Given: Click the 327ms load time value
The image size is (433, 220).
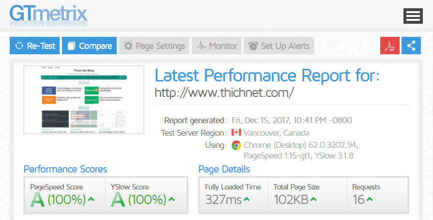Looking at the screenshot, I should tap(224, 200).
